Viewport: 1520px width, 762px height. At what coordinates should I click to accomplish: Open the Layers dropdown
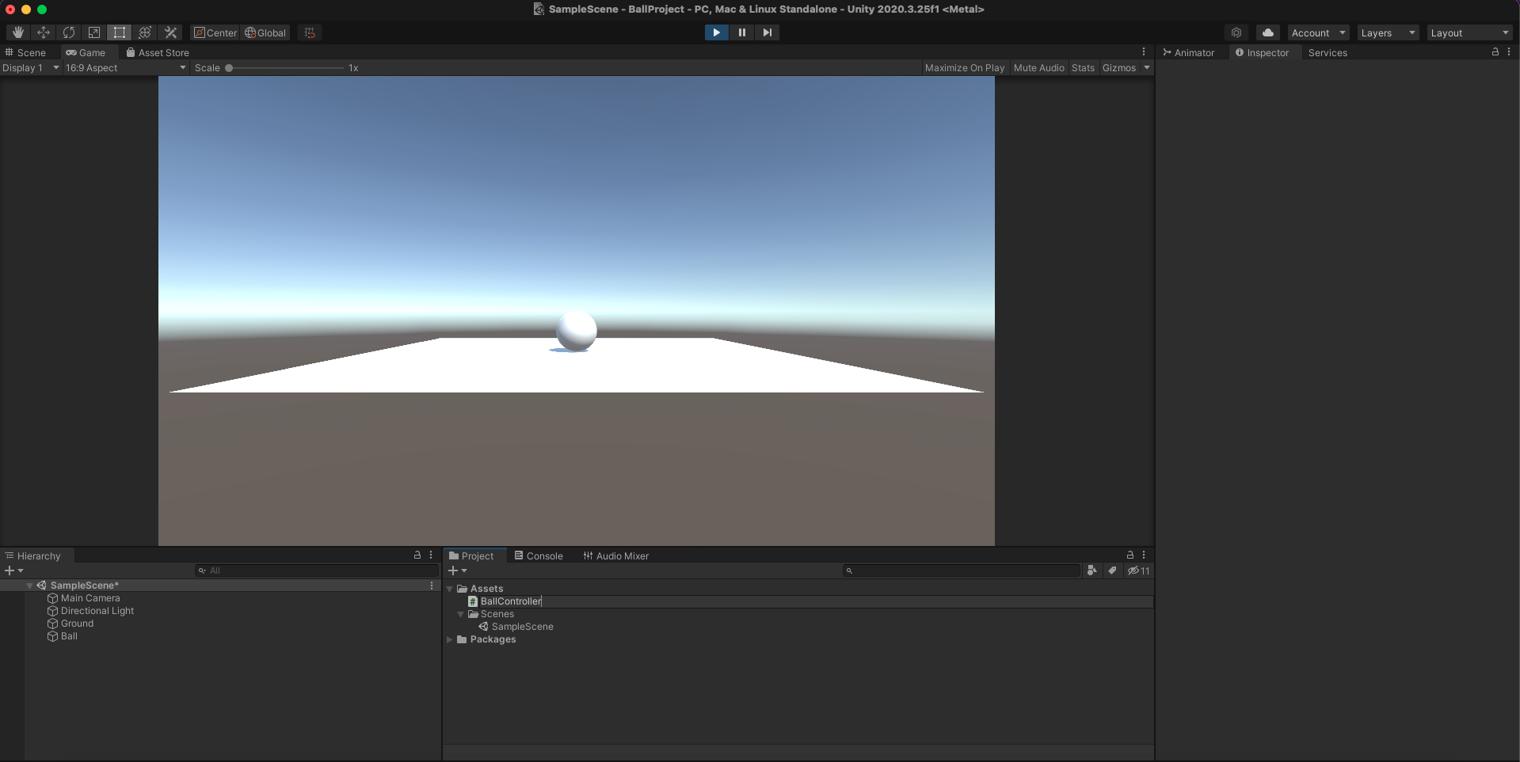[x=1387, y=32]
